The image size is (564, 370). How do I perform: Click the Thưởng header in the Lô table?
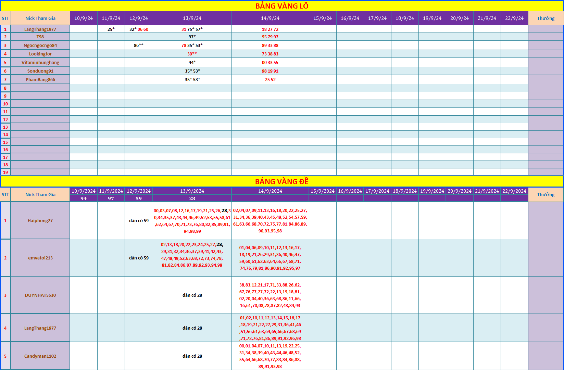coord(546,18)
